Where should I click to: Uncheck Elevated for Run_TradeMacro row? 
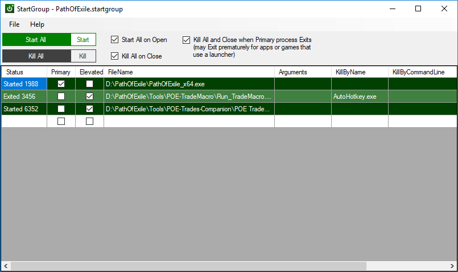coord(90,97)
